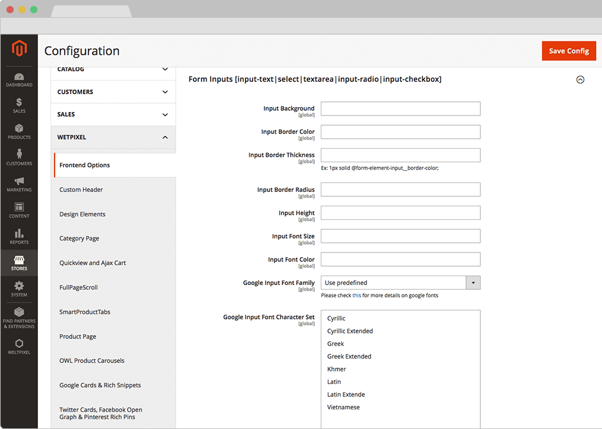The height and width of the screenshot is (429, 602).
Task: Open the Product Page settings tab
Action: pos(78,337)
